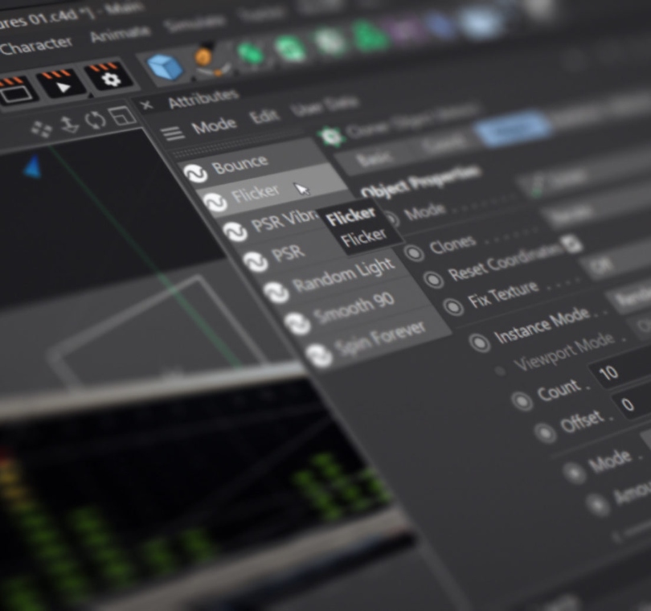The image size is (651, 611).
Task: Click the Render View clapperboard icon
Action: (x=14, y=91)
